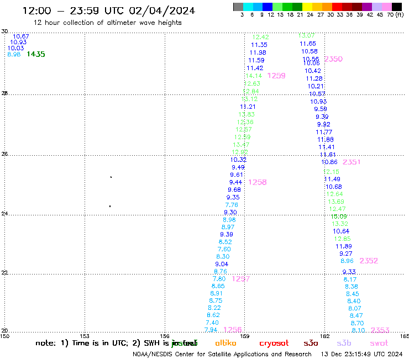Click the 8.07 wave height reading
Image resolution: width=409 pixels, height=359 pixels.
355,308
